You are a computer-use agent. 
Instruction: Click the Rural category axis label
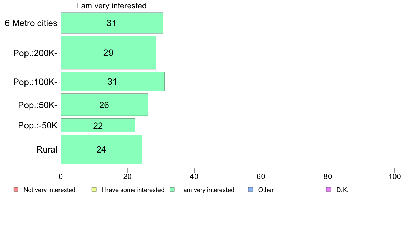[47, 149]
